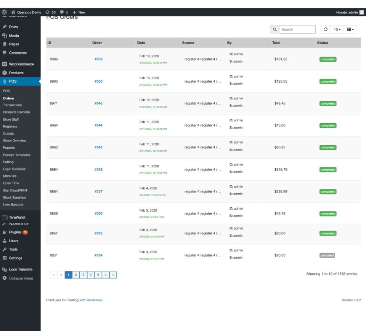Viewport: 366px width, 331px height.
Task: Open the New content menu
Action: 79,12
